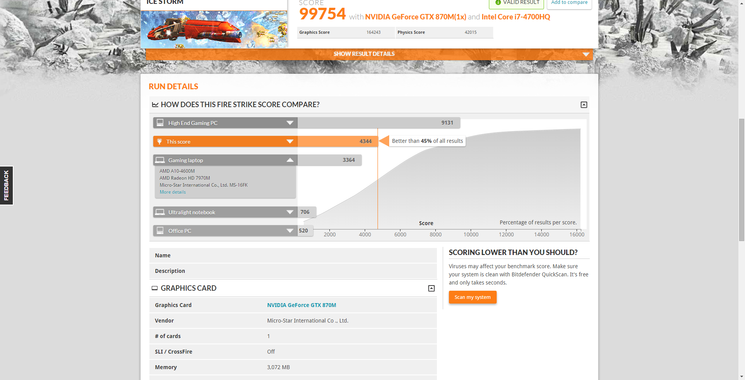Collapse the Graphics Card section
The width and height of the screenshot is (745, 380).
click(431, 288)
